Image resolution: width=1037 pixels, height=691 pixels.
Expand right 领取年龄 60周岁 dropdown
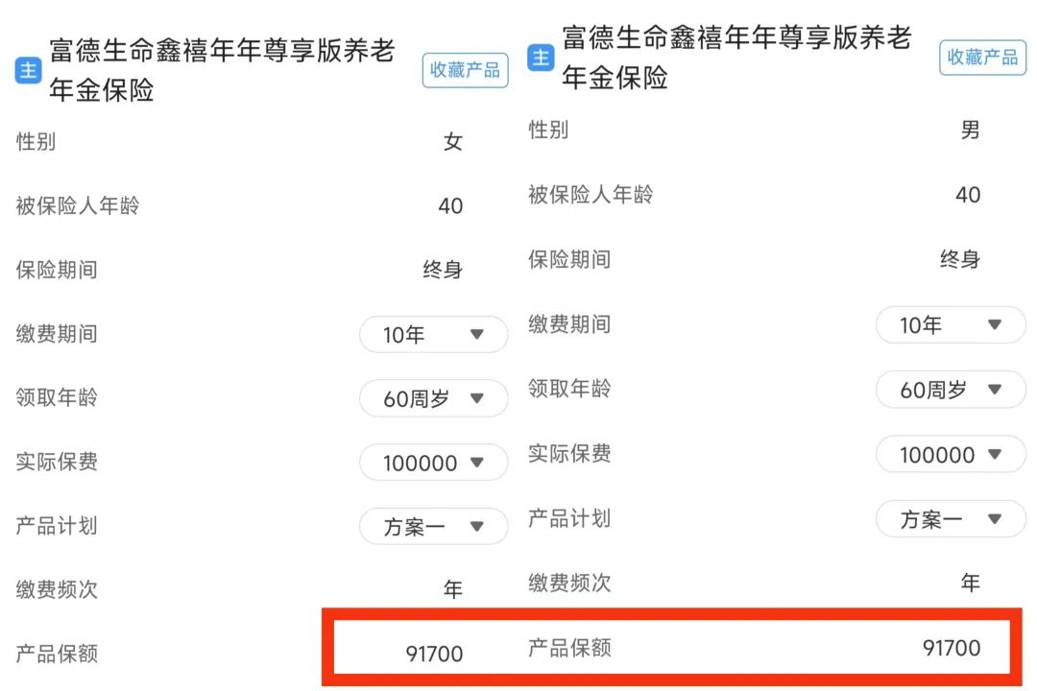click(950, 390)
